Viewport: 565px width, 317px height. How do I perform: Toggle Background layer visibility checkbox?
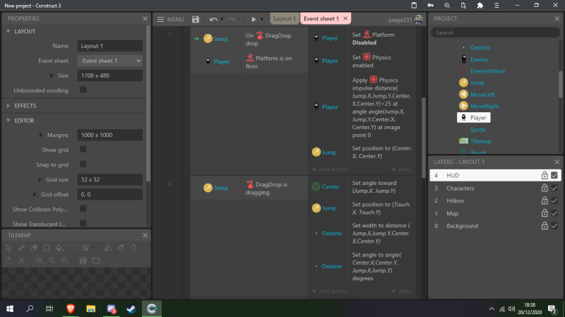click(x=554, y=226)
